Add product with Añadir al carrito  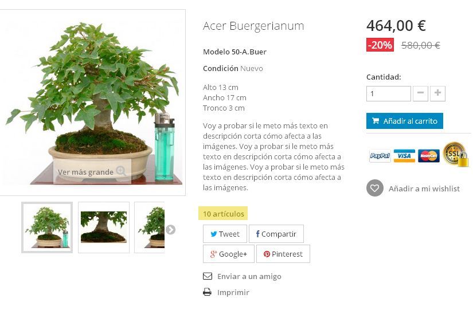point(405,121)
